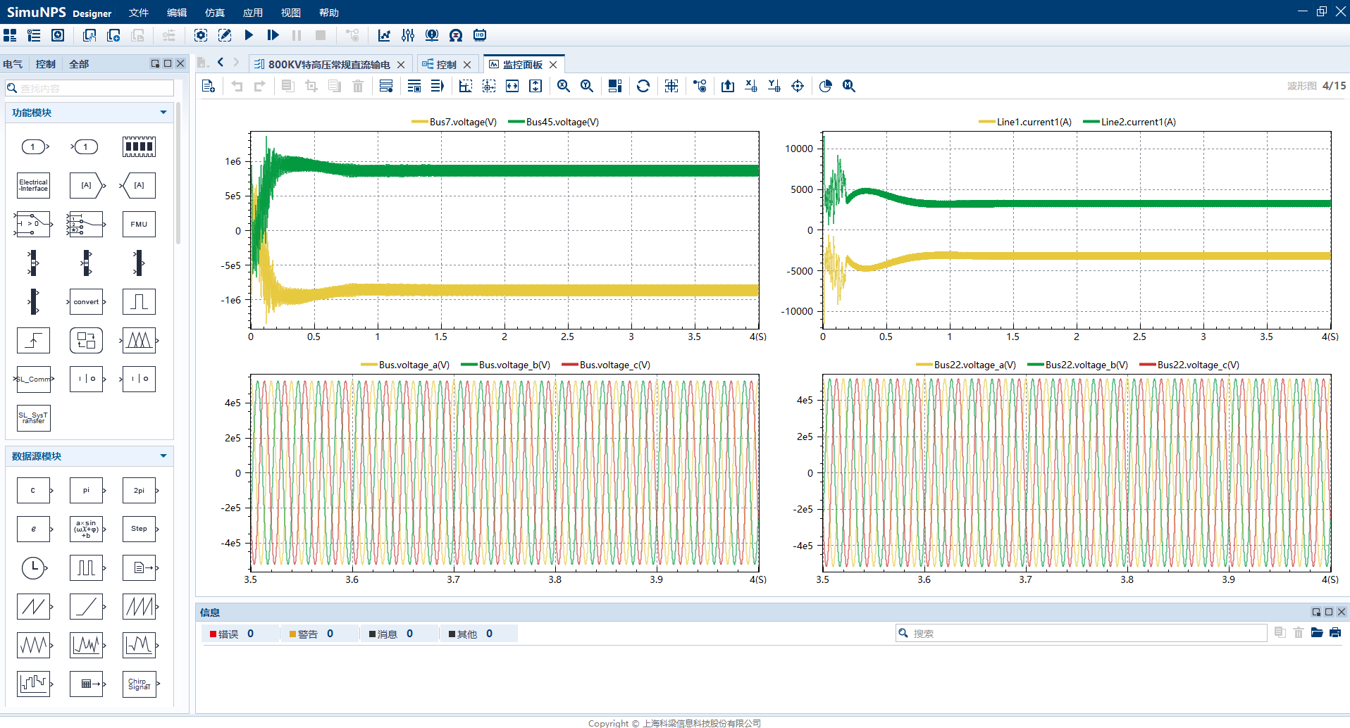Select the 全部 library category
1350x728 pixels.
[79, 64]
